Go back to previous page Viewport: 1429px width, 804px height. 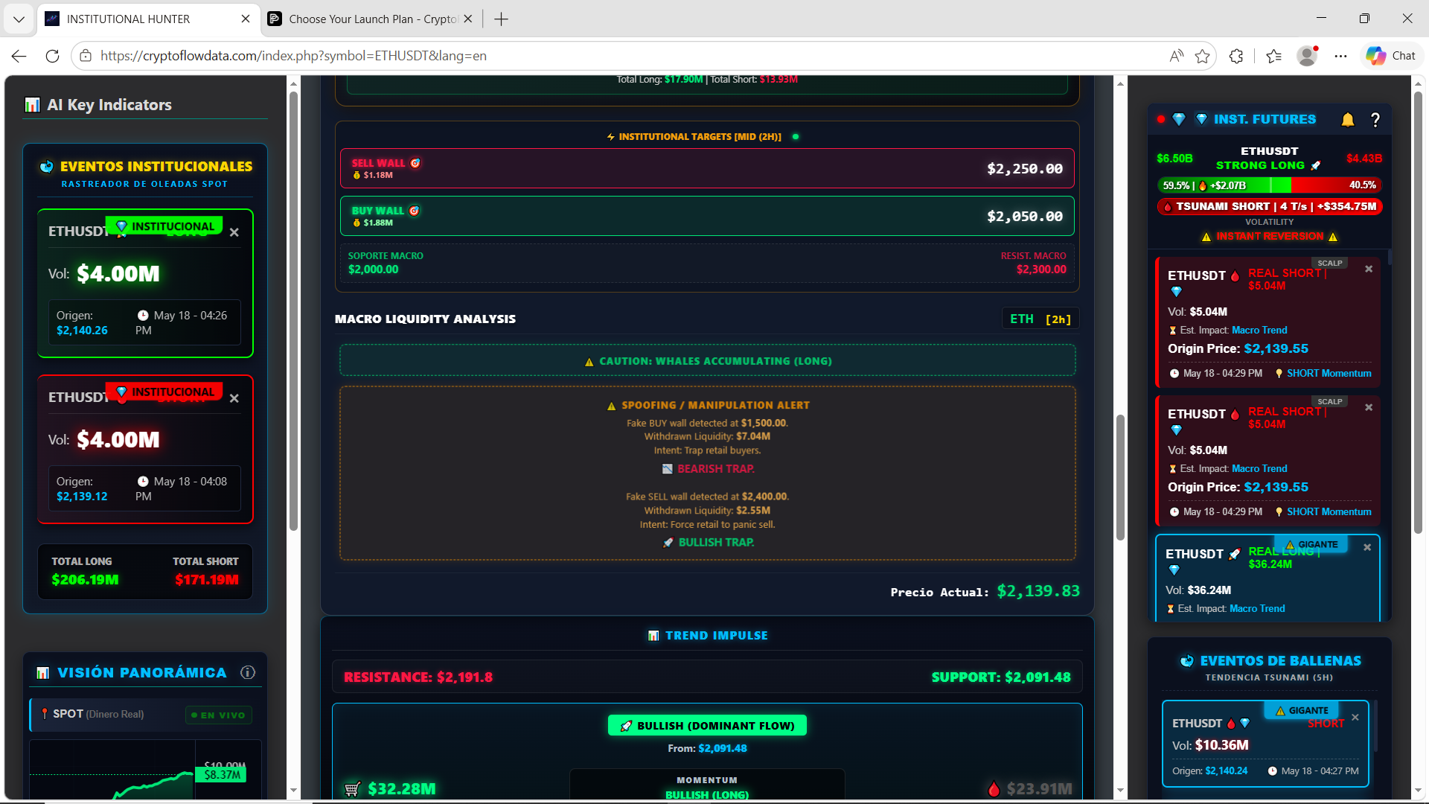point(19,56)
